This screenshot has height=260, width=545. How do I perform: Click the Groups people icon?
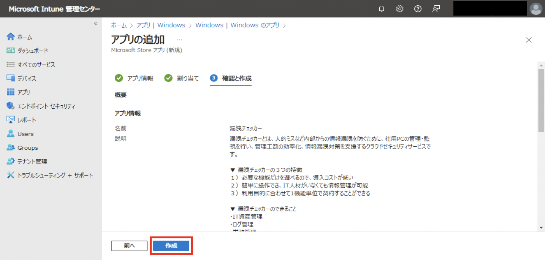coord(11,147)
